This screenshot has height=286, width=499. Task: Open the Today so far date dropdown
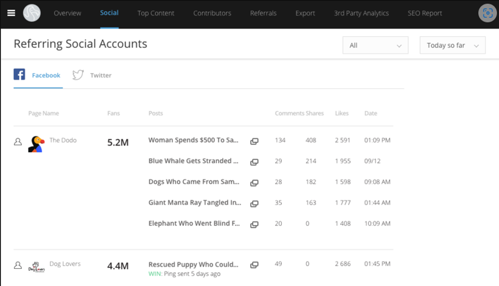pos(452,45)
